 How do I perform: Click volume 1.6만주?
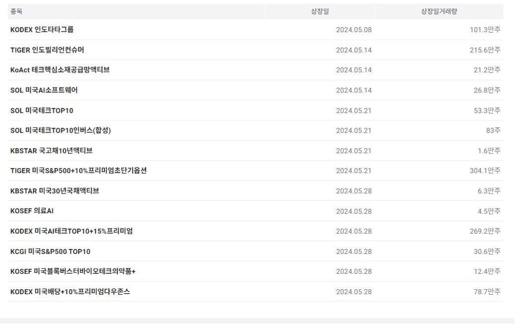489,151
